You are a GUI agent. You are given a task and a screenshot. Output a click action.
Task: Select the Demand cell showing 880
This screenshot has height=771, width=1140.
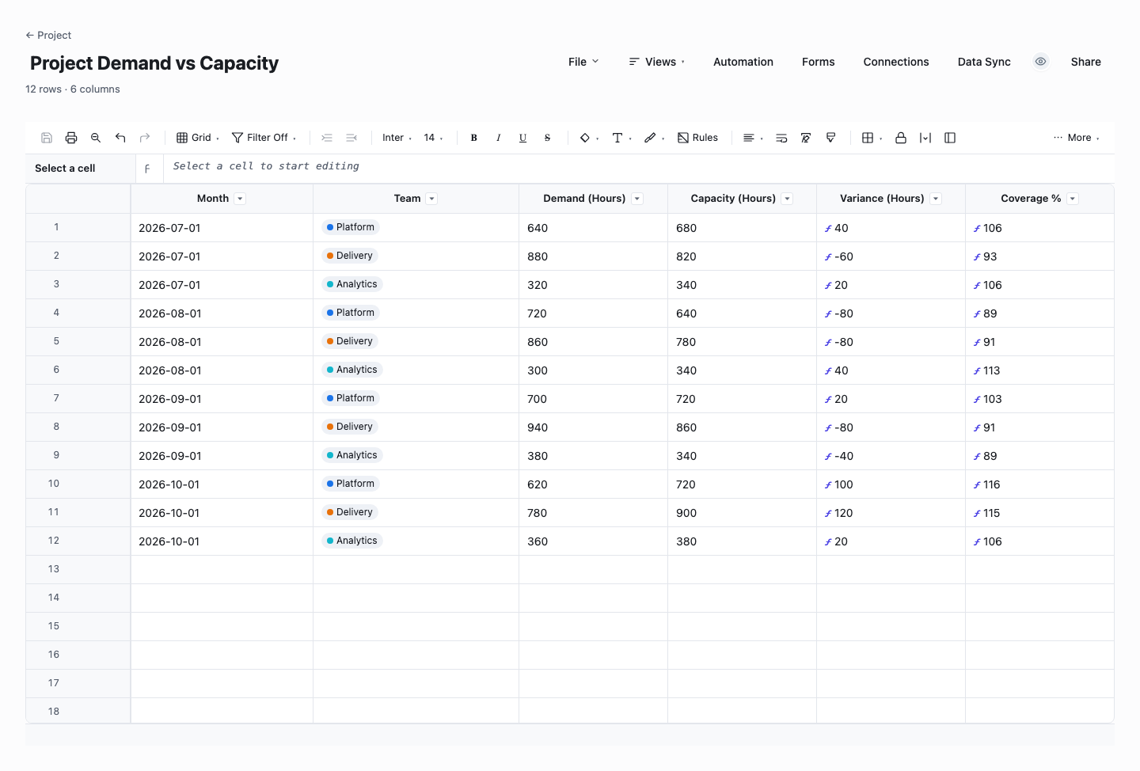pos(594,256)
